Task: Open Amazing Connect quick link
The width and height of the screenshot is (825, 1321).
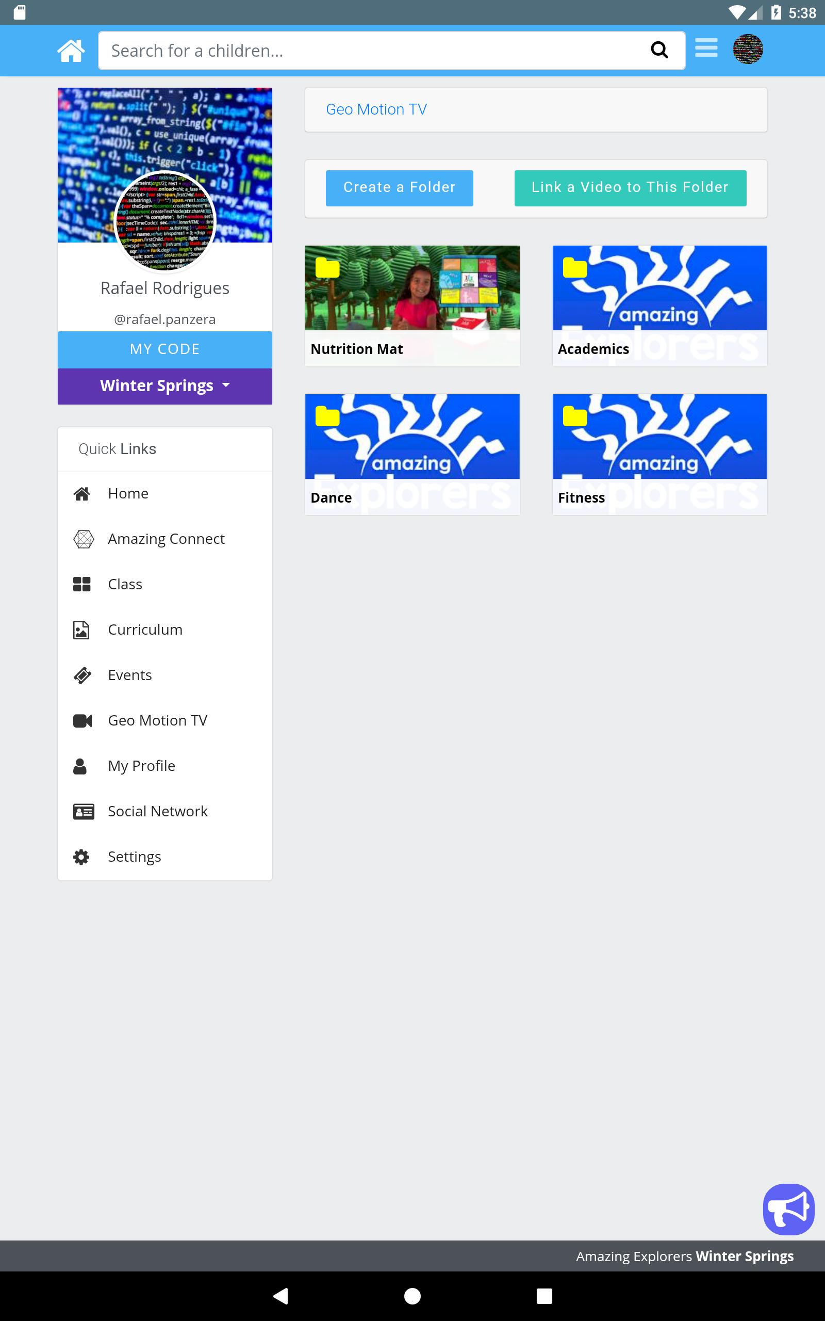Action: pos(165,539)
